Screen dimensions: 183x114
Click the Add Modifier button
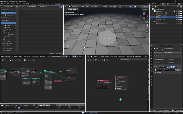[168, 53]
